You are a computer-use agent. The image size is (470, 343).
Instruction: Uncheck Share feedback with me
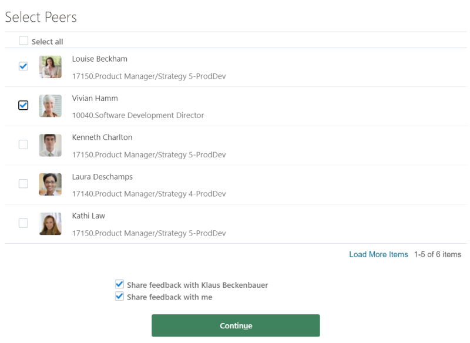point(120,296)
